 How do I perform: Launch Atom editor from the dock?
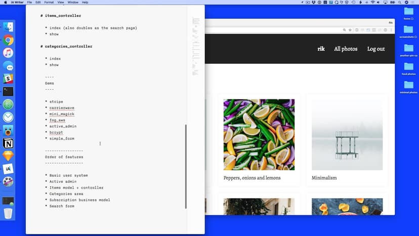click(8, 104)
